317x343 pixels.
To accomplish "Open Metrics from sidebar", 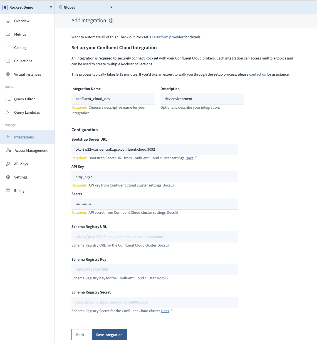I will tap(27, 34).
